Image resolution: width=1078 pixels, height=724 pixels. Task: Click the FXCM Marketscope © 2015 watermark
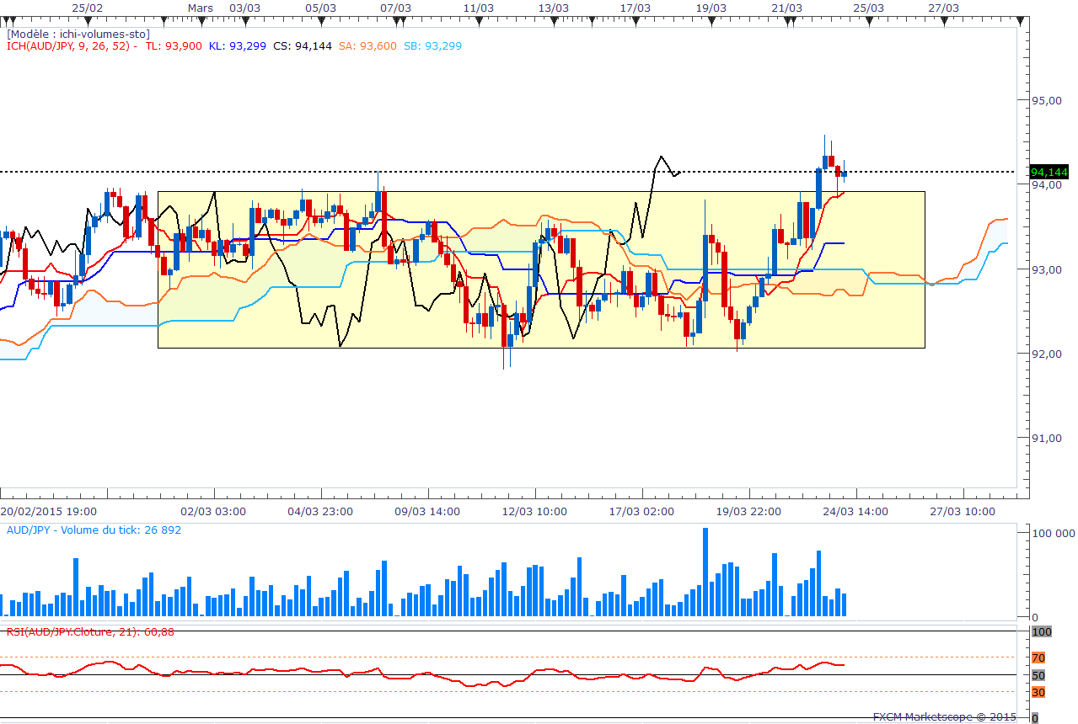click(945, 717)
